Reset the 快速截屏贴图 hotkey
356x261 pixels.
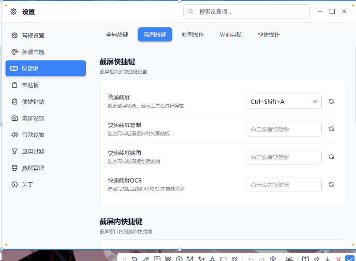tap(331, 157)
